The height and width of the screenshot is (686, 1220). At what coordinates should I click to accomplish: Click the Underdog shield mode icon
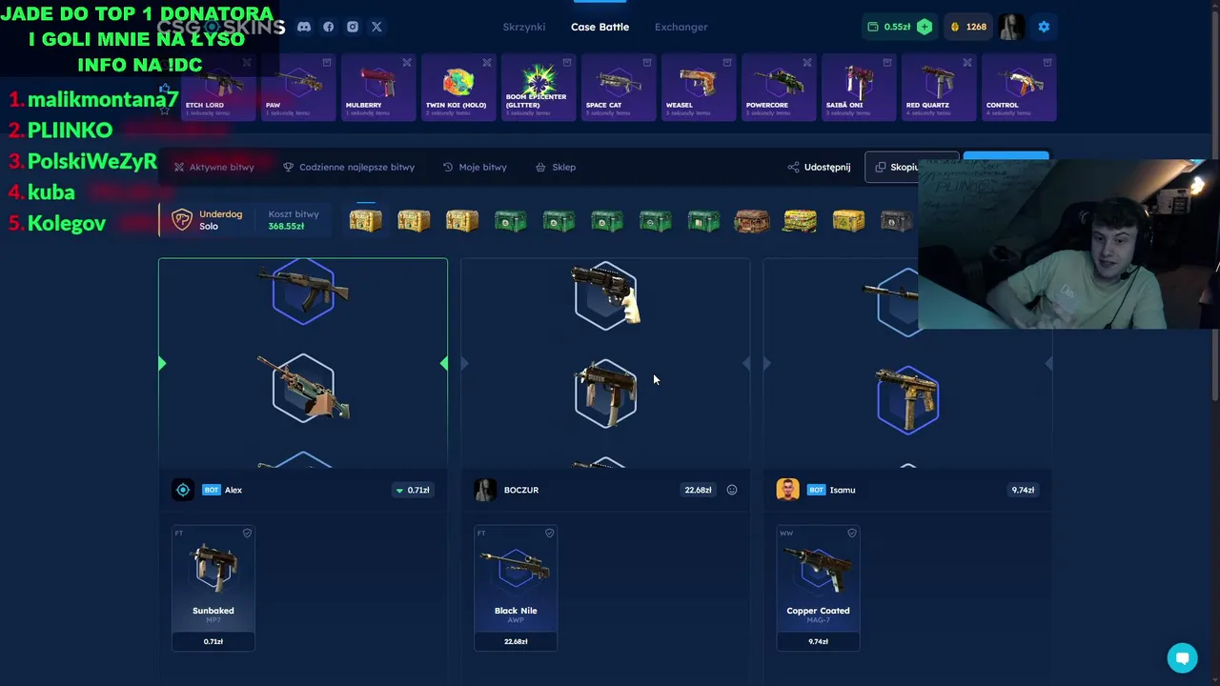click(x=182, y=220)
